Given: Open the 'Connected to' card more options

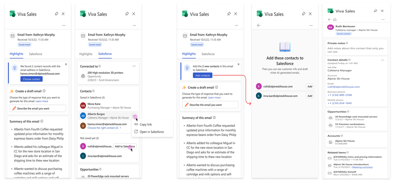Looking at the screenshot, I should pos(134,66).
